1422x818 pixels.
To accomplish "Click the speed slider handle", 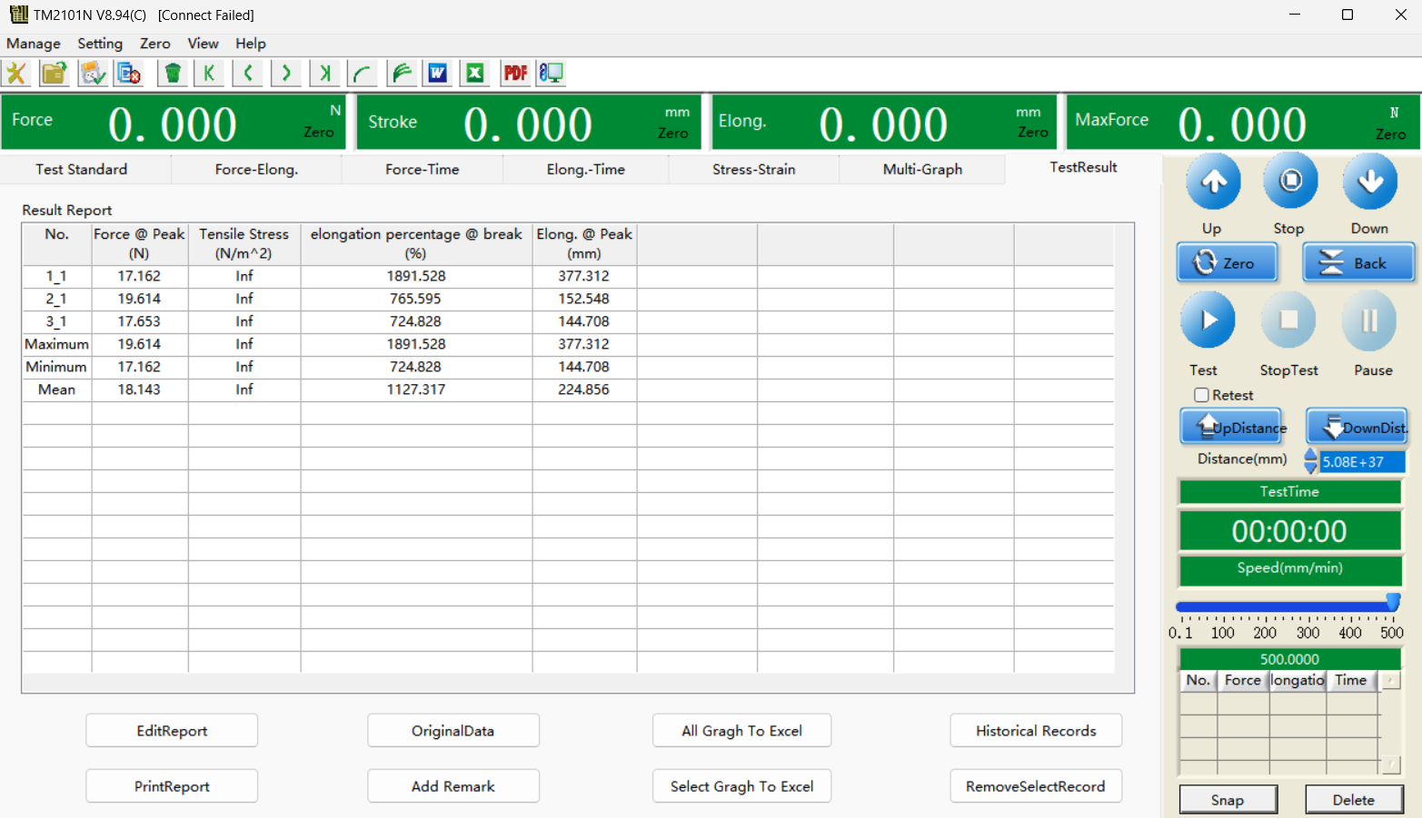I will pos(1392,604).
